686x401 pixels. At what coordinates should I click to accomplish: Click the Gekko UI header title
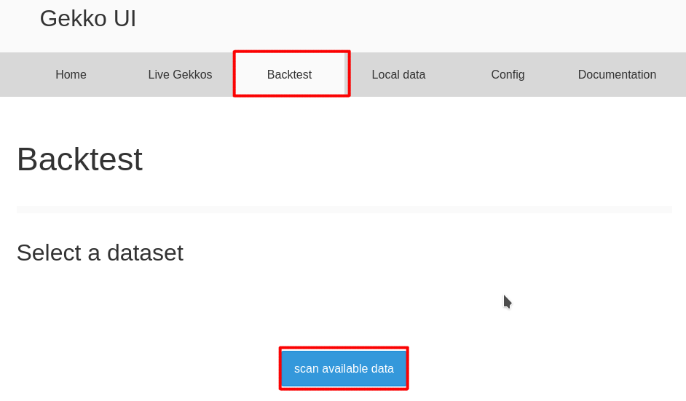click(x=88, y=19)
